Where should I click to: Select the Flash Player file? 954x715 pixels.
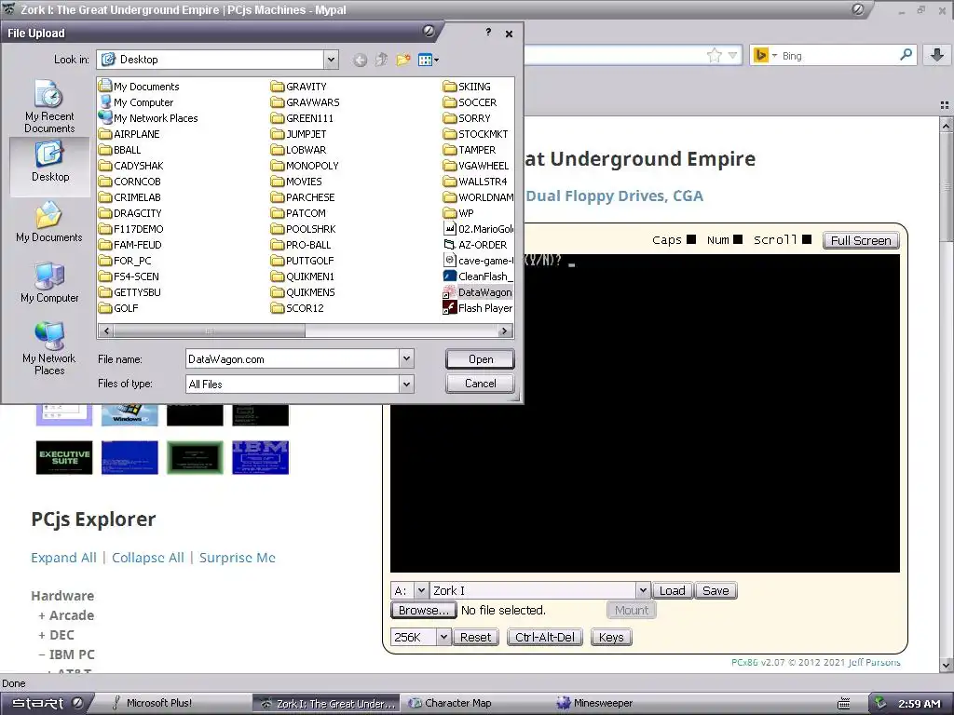478,308
